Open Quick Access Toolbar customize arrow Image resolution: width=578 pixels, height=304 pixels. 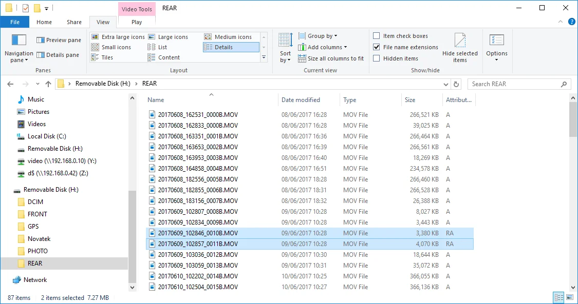tap(46, 8)
